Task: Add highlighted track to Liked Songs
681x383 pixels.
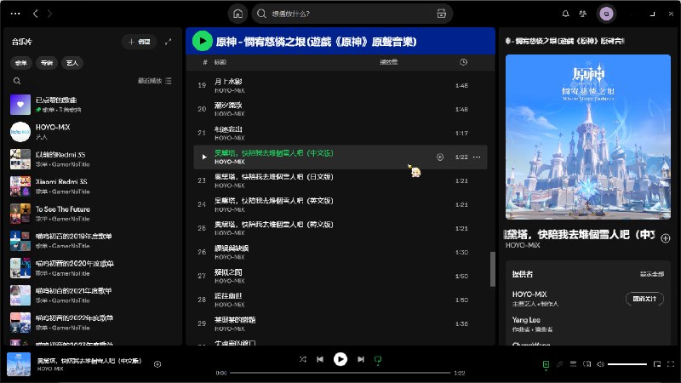Action: pyautogui.click(x=440, y=157)
